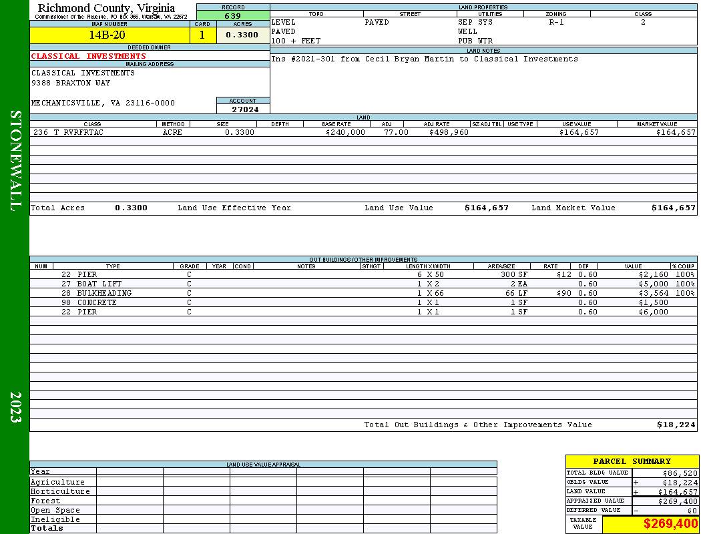Select the Forest row label
This screenshot has height=534, width=701.
pyautogui.click(x=45, y=501)
